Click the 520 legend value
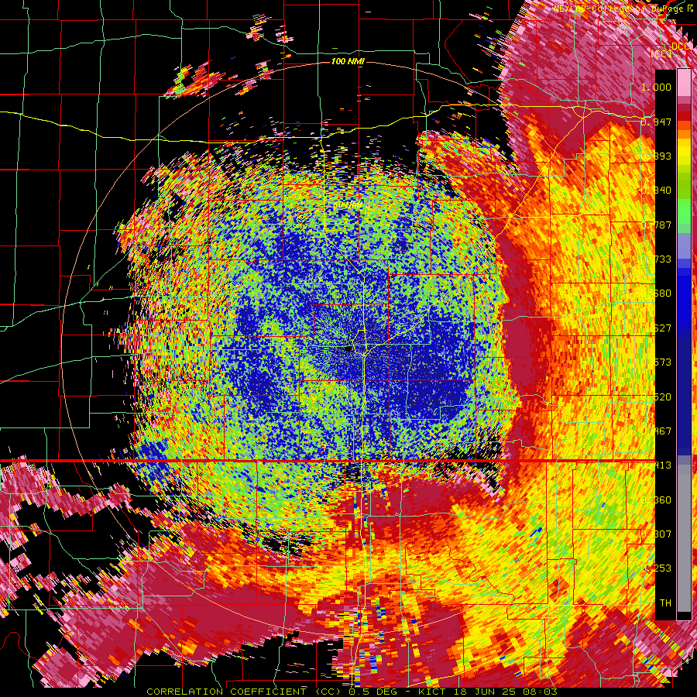The image size is (697, 697). [662, 397]
